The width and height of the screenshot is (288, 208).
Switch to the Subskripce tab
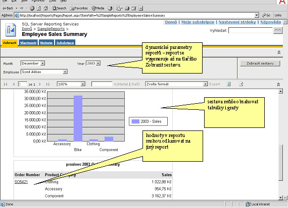pyautogui.click(x=65, y=43)
